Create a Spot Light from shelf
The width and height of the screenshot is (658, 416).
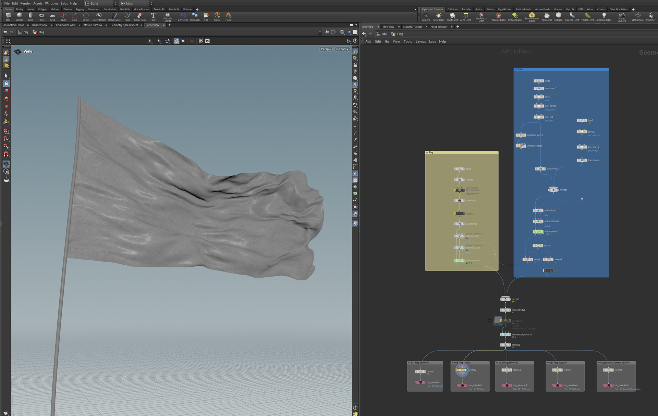[x=452, y=16]
